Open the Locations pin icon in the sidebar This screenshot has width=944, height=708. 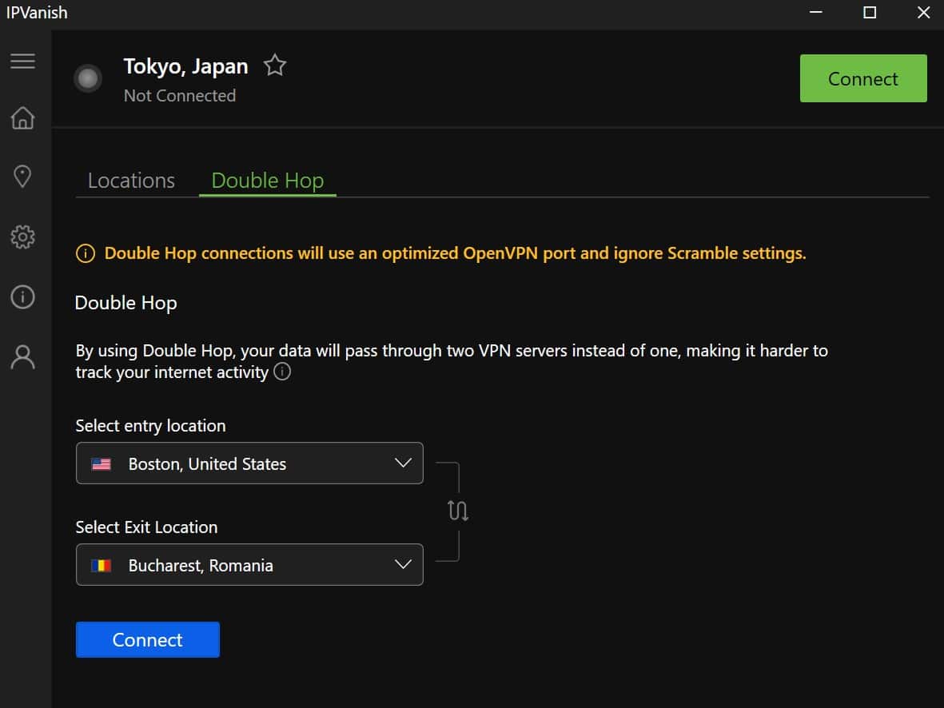coord(23,177)
